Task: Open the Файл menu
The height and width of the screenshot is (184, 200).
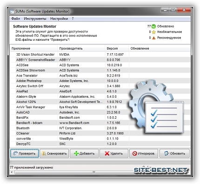Action: [15, 19]
